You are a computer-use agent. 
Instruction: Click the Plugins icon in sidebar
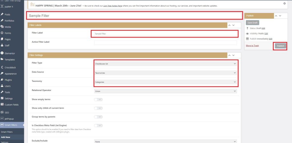pyautogui.click(x=2, y=80)
